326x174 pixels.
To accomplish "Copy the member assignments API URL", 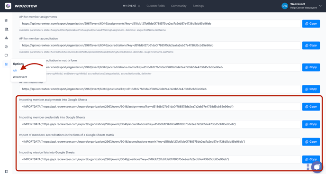I will coord(311,24).
